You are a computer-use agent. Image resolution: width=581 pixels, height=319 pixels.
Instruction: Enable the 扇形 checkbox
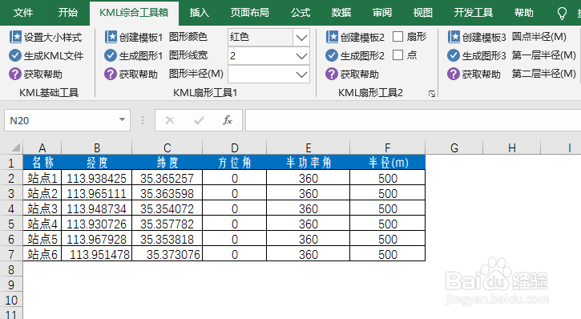(397, 37)
